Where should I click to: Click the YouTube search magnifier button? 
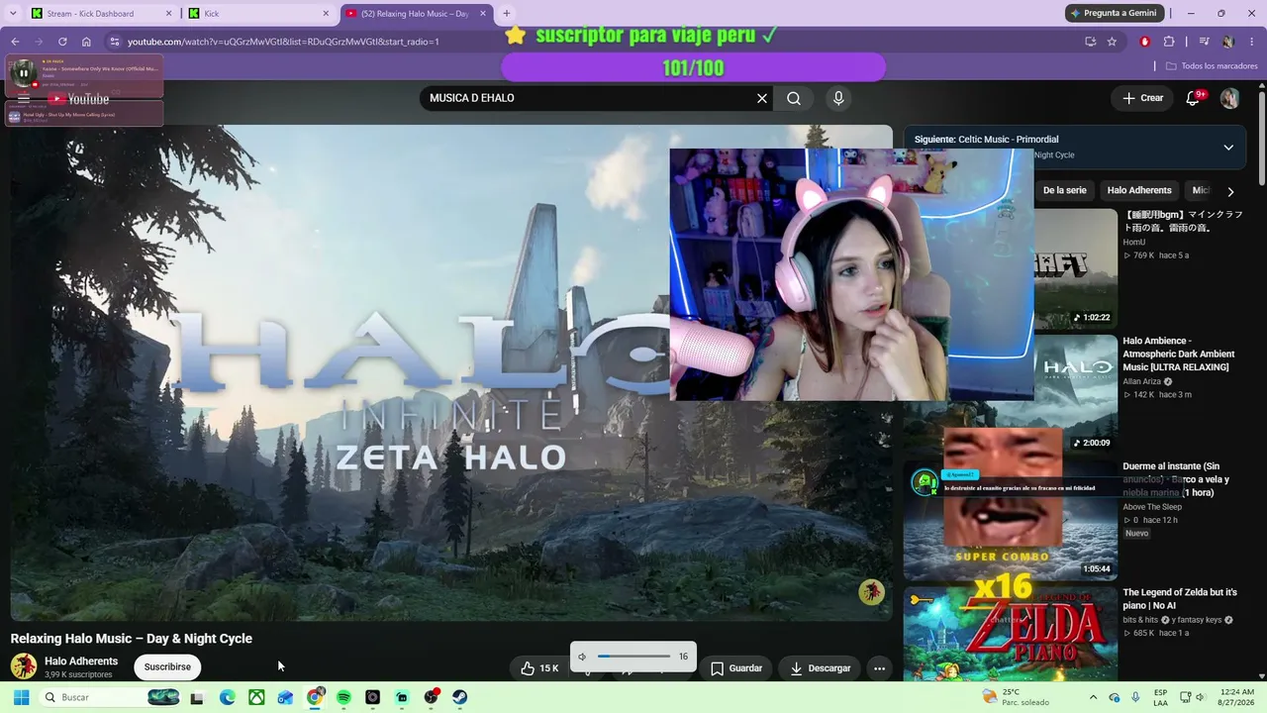(794, 98)
